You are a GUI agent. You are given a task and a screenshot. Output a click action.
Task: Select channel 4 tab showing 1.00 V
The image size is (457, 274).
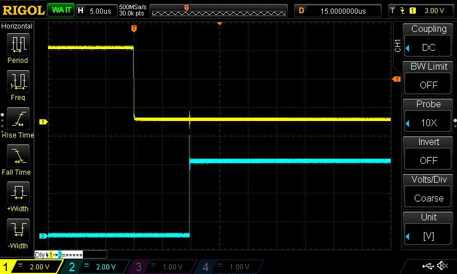[230, 267]
